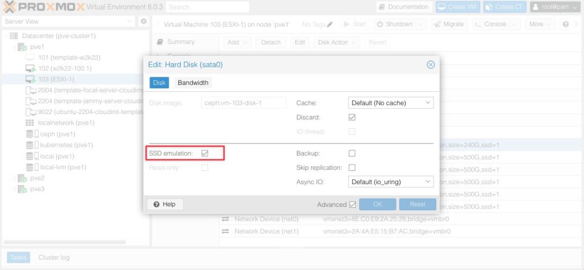Viewport: 584px width, 270px height.
Task: Select the pve1 node icon
Action: point(22,47)
